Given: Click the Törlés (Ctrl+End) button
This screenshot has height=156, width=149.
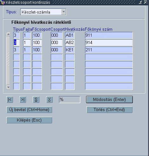Looking at the screenshot, I should [109, 110].
